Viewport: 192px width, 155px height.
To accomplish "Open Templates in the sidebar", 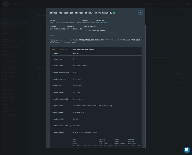I will point(6,108).
